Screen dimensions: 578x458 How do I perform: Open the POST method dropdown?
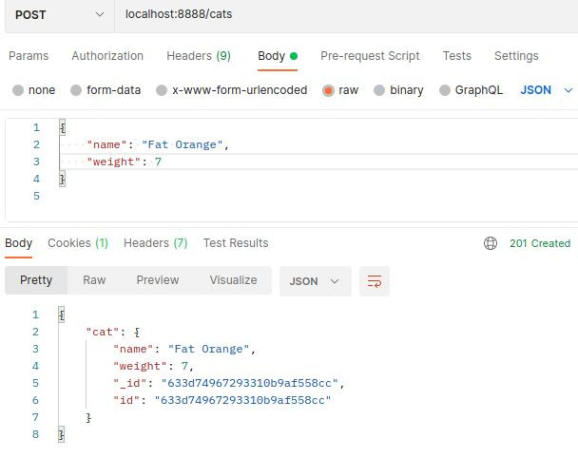57,14
